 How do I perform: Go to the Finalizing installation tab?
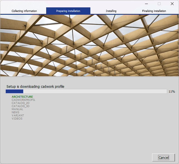(154, 11)
